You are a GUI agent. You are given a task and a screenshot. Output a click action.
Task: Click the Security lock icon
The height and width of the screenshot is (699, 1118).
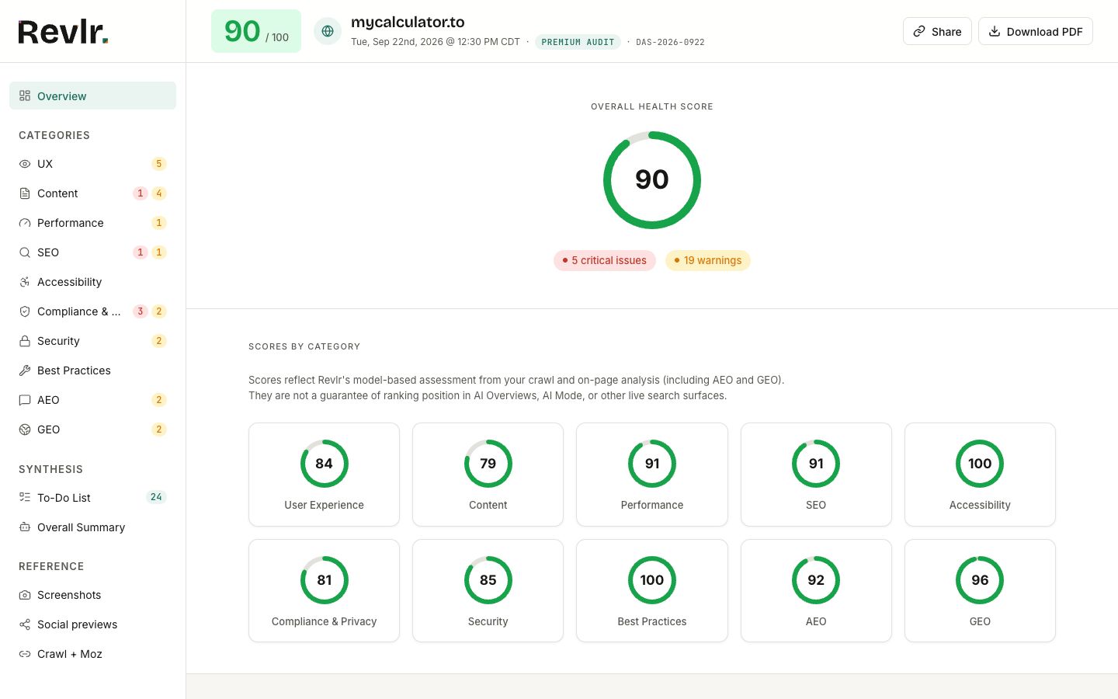point(25,341)
